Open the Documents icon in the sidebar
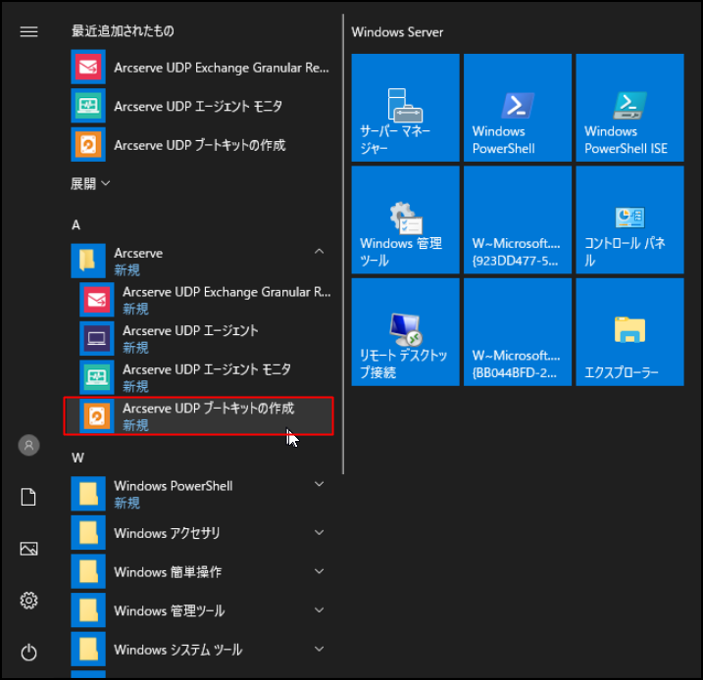This screenshot has width=703, height=680. point(28,497)
